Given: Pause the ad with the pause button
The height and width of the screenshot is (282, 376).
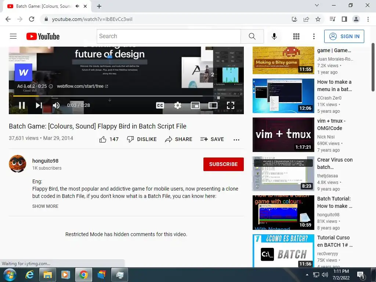Looking at the screenshot, I should 22,105.
